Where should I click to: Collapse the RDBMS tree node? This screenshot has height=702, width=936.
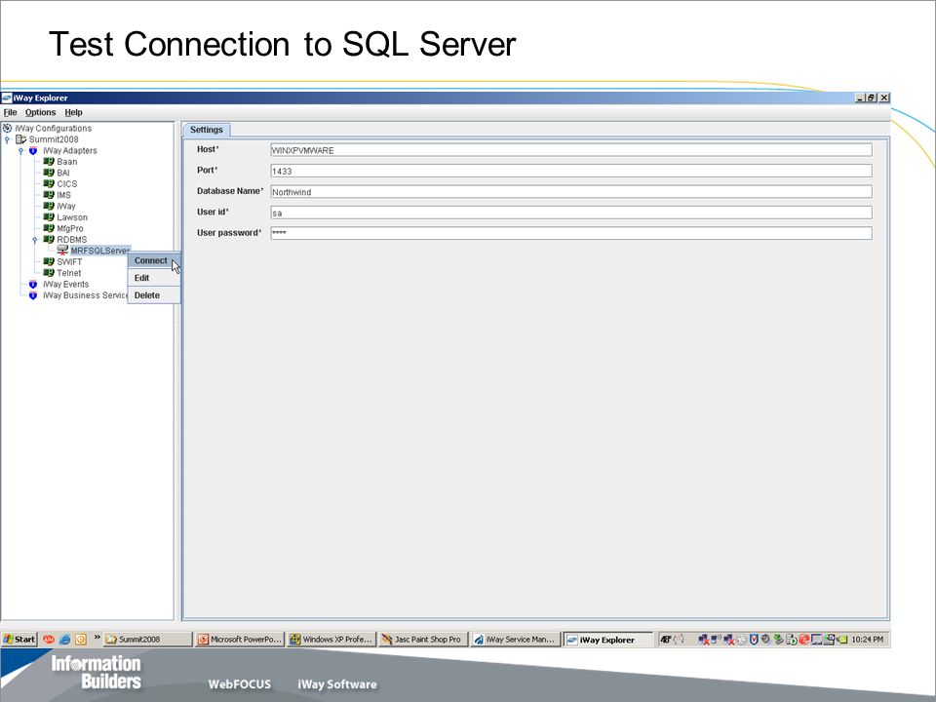35,240
